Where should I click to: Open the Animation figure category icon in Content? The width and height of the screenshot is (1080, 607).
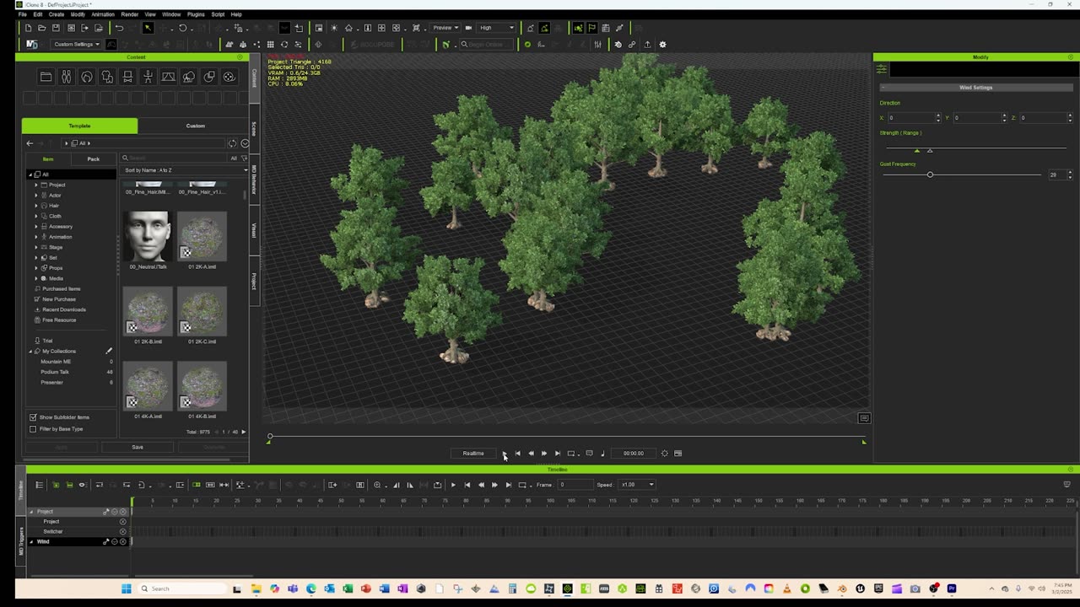tap(148, 77)
